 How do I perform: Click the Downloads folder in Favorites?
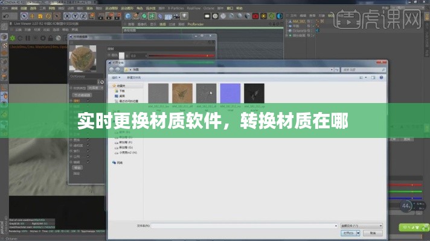pos(121,91)
